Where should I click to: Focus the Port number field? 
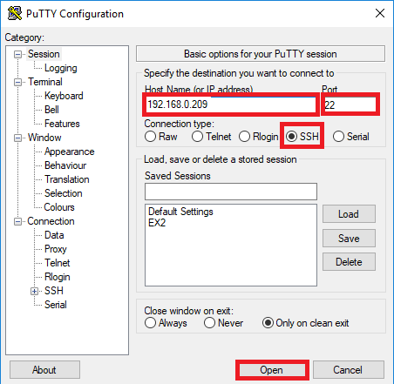350,104
